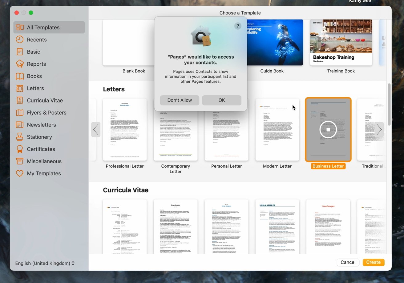Select the highlighted Business Letter thumbnail
This screenshot has width=404, height=283.
328,130
